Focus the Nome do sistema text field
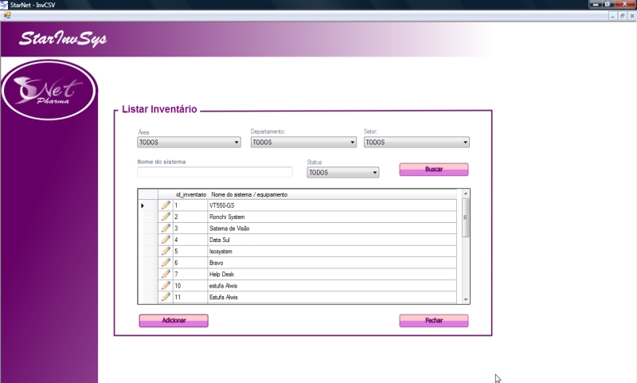 click(x=215, y=172)
